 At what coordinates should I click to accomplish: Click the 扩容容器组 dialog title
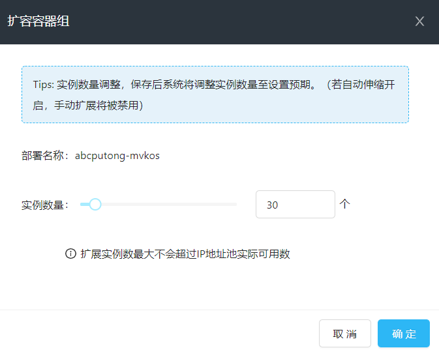click(38, 22)
